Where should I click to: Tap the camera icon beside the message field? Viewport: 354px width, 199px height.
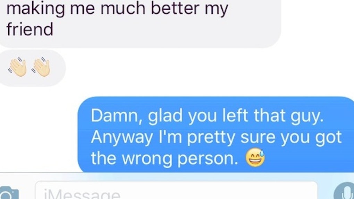9,193
